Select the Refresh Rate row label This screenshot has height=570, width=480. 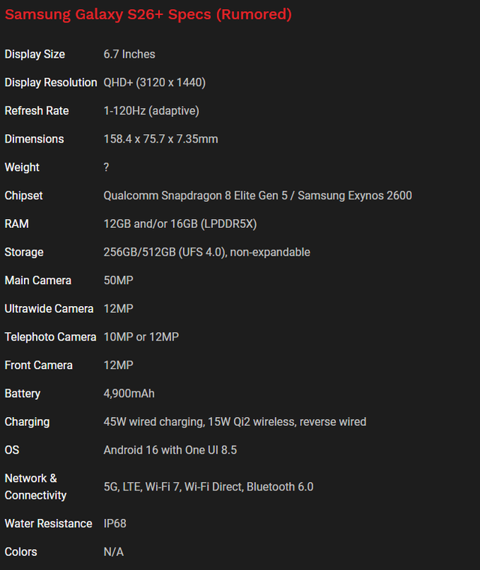(37, 111)
